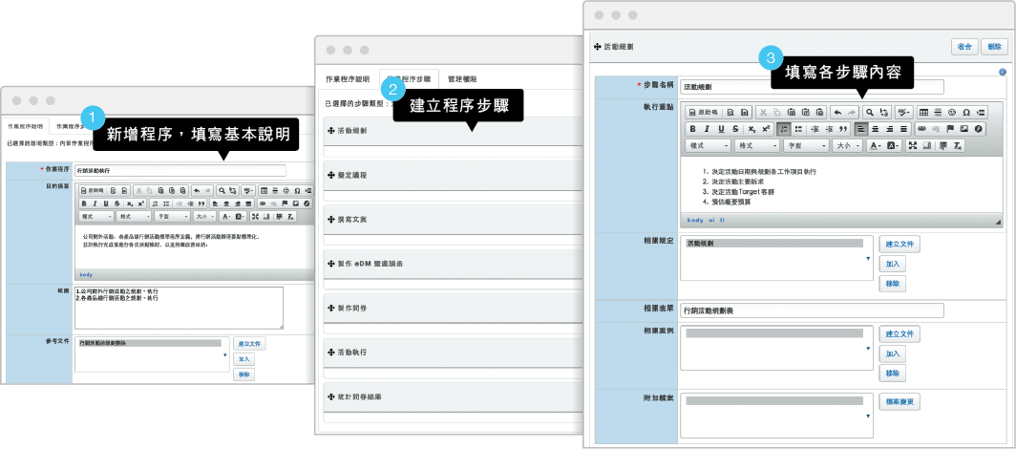The height and width of the screenshot is (449, 1016).
Task: Select 作業程序說明 tab in the 行銷活動執行 window
Action: click(x=25, y=126)
